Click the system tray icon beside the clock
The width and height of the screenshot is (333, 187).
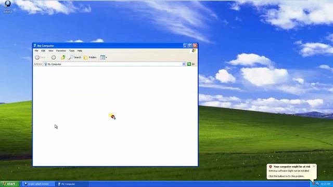pyautogui.click(x=318, y=184)
